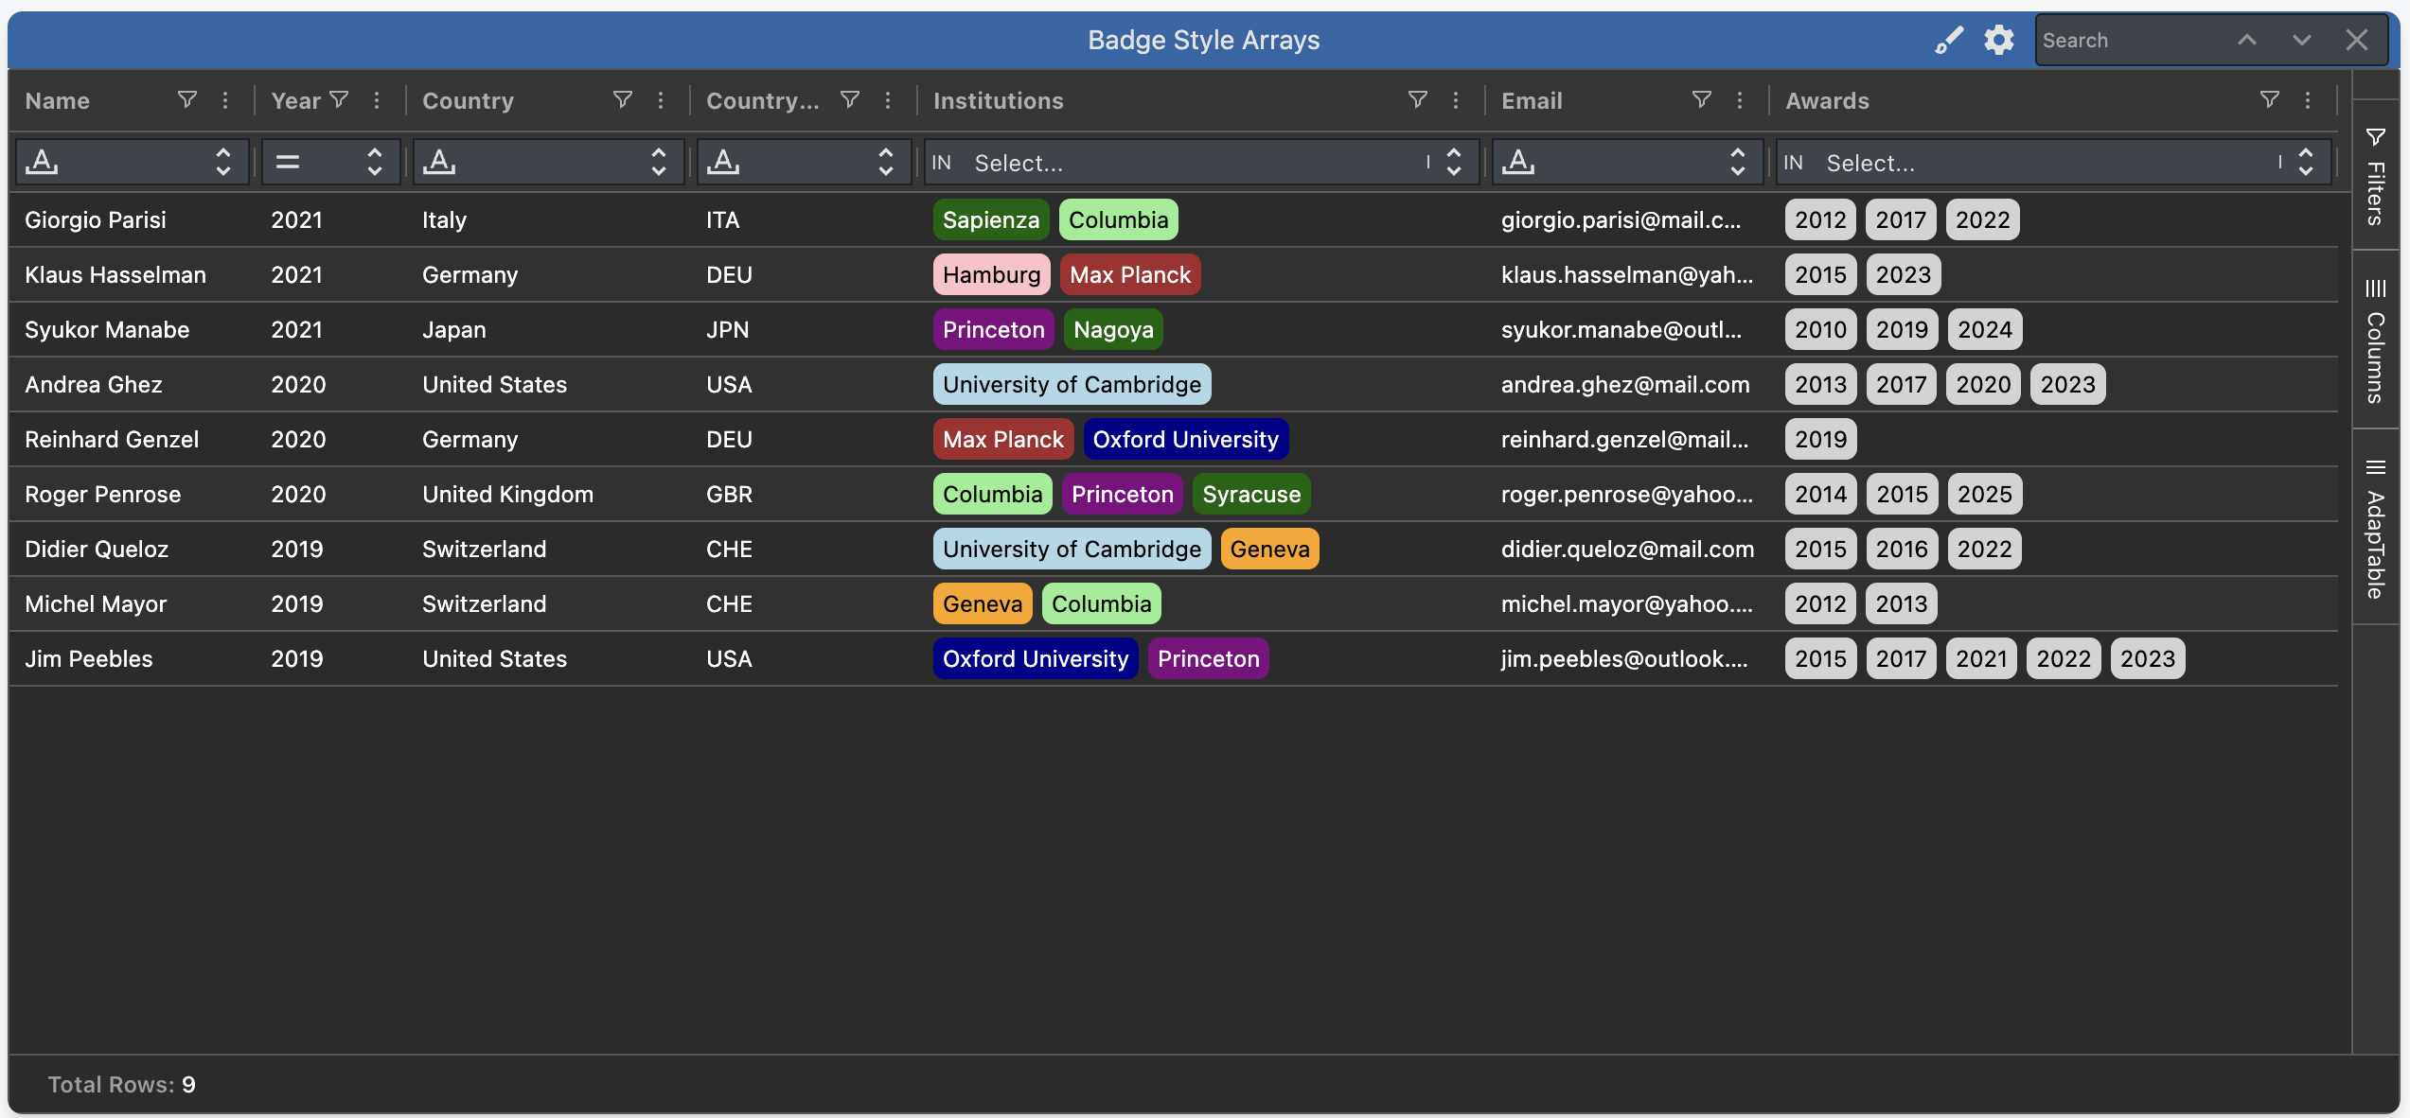
Task: Jump to previous search result arrow
Action: [2247, 41]
